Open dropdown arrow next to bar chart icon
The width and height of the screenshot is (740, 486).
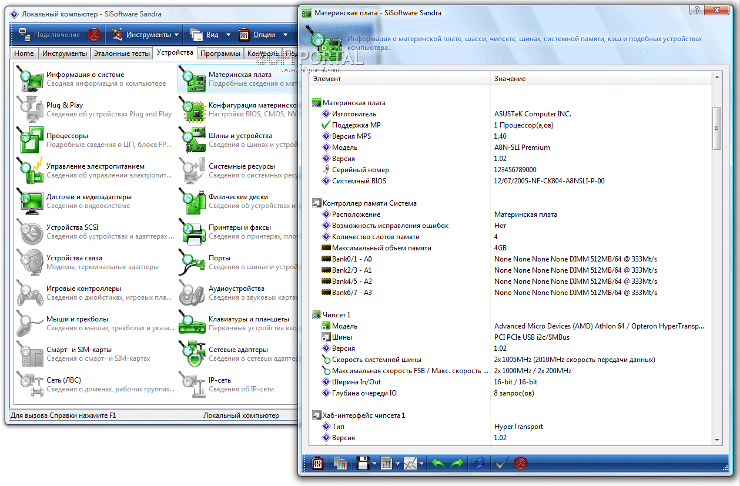[397, 464]
